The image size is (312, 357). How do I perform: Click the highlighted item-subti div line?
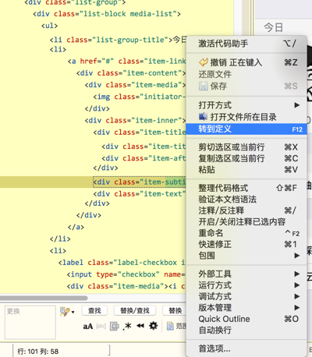140,182
